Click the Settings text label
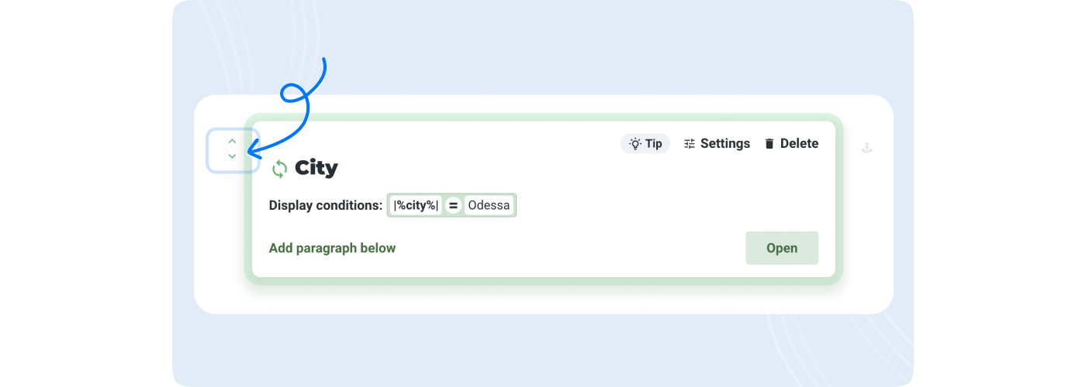Viewport: 1086px width, 387px height. pyautogui.click(x=725, y=143)
